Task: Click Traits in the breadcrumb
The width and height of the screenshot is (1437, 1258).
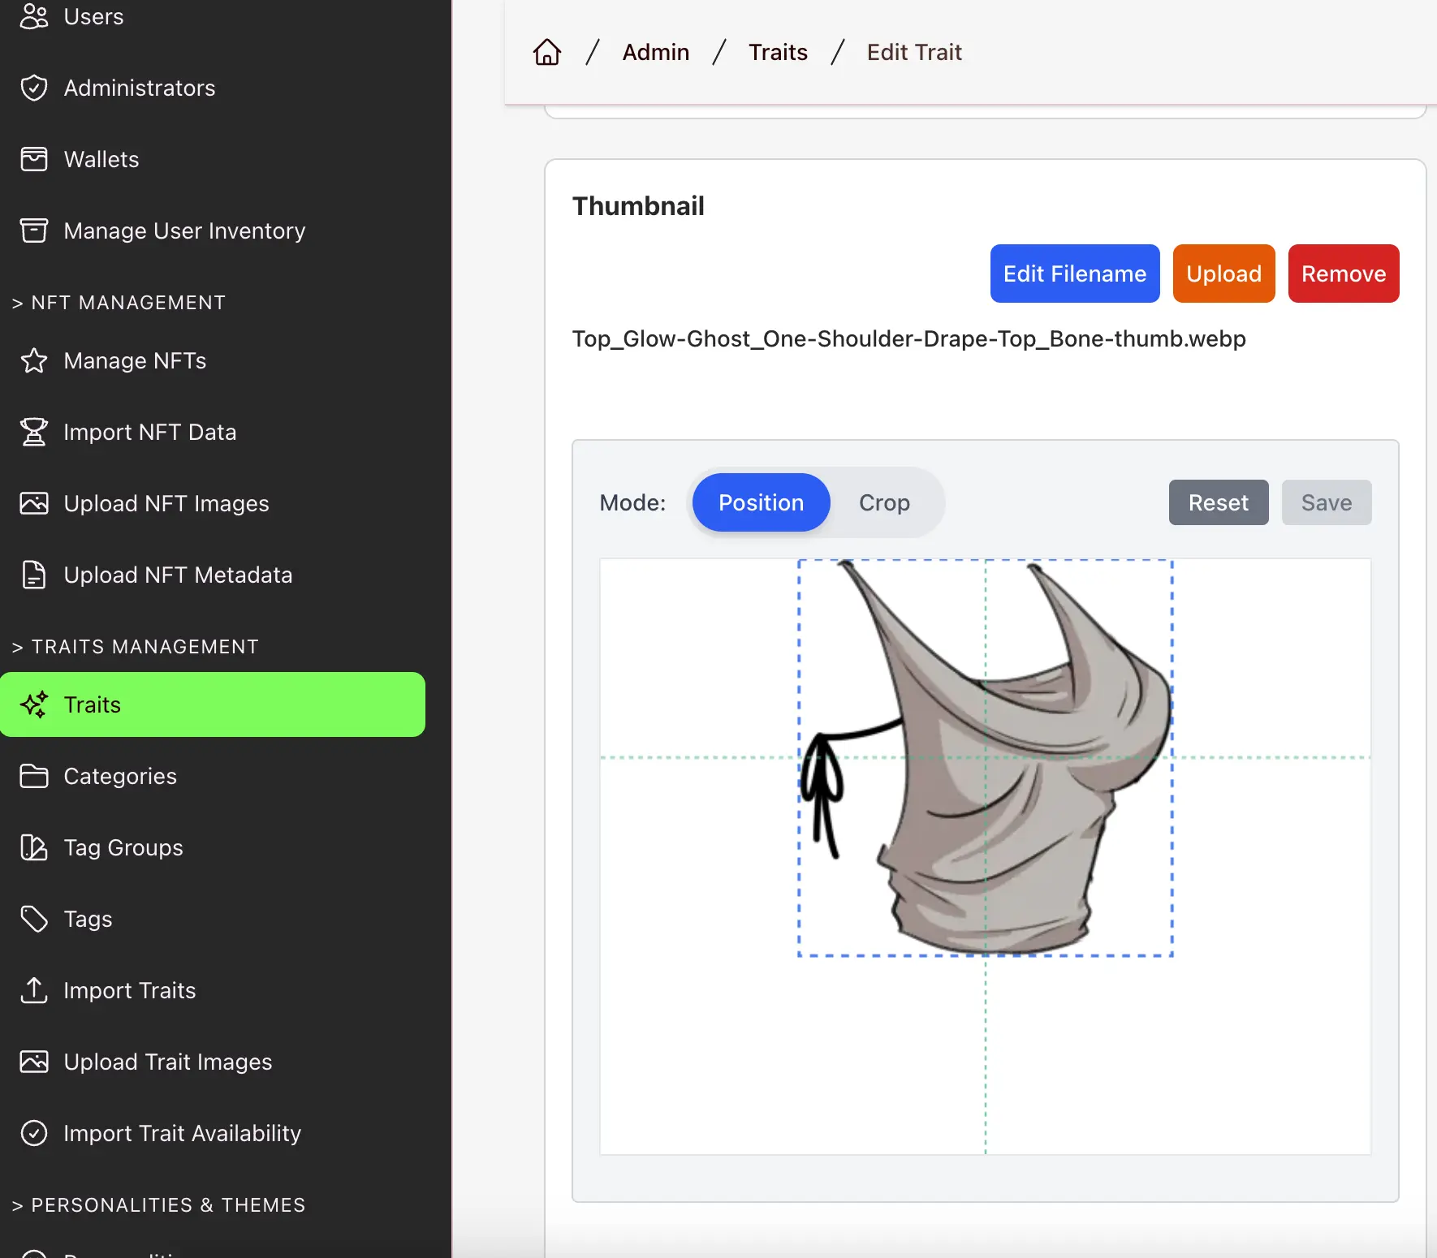Action: 778,52
